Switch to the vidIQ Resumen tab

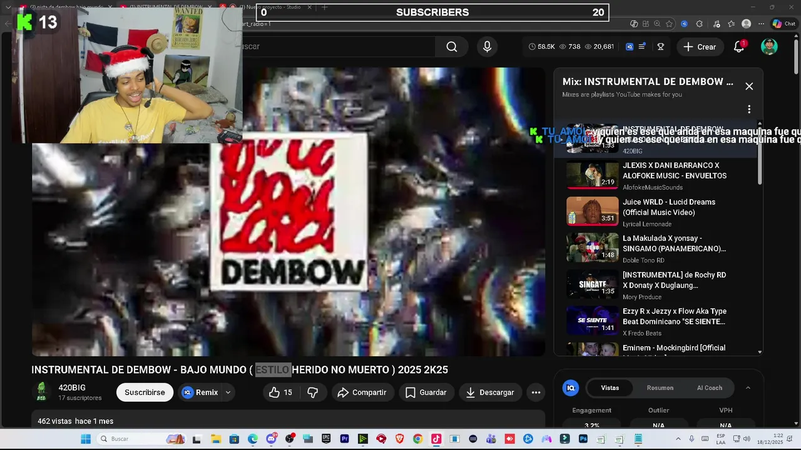point(660,388)
